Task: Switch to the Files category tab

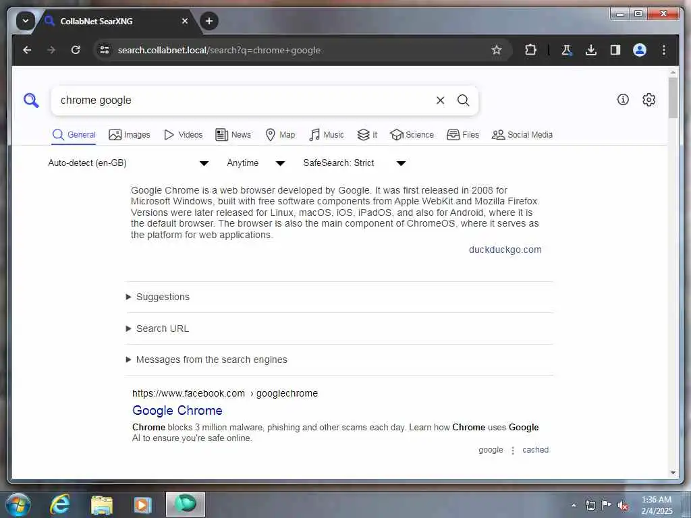Action: (463, 135)
